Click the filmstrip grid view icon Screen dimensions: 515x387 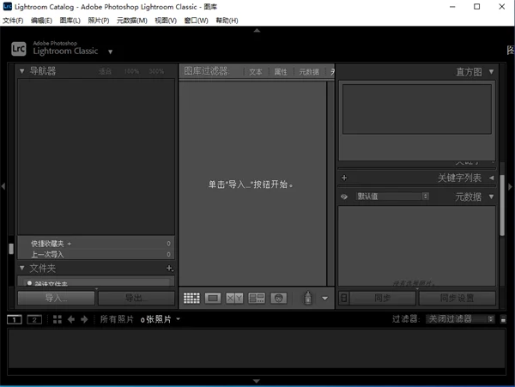[58, 319]
